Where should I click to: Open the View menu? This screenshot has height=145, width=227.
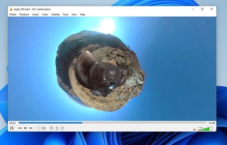[74, 14]
